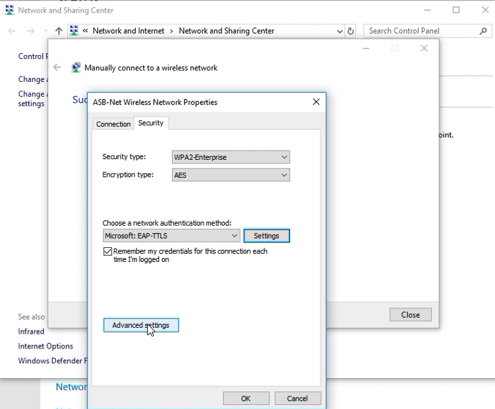The width and height of the screenshot is (495, 409).
Task: Minimize the Manually connect wizard window
Action: tap(366, 48)
